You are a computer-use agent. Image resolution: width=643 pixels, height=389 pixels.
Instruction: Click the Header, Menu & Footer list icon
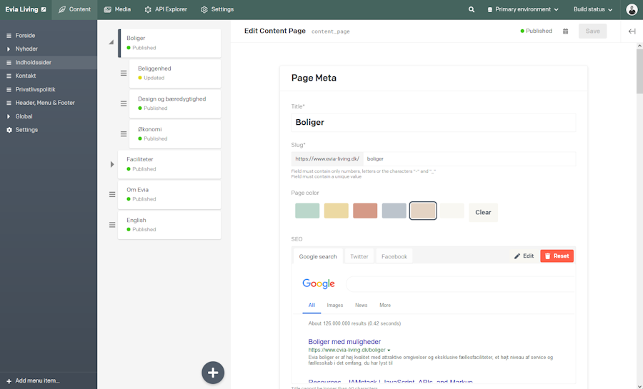[x=9, y=103]
